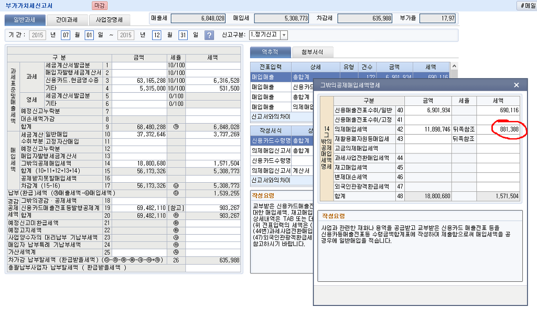Open the 역추적 tab
This screenshot has width=537, height=330.
point(270,52)
